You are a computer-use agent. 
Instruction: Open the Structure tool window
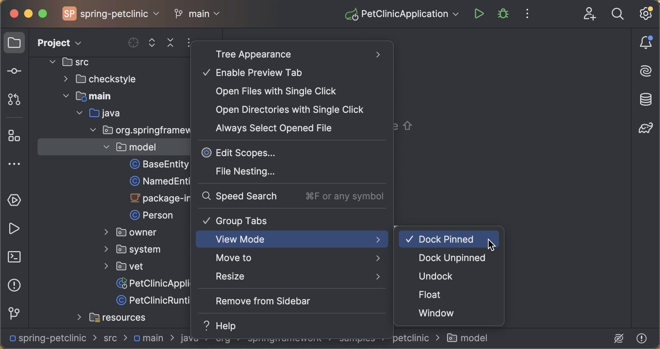coord(14,136)
